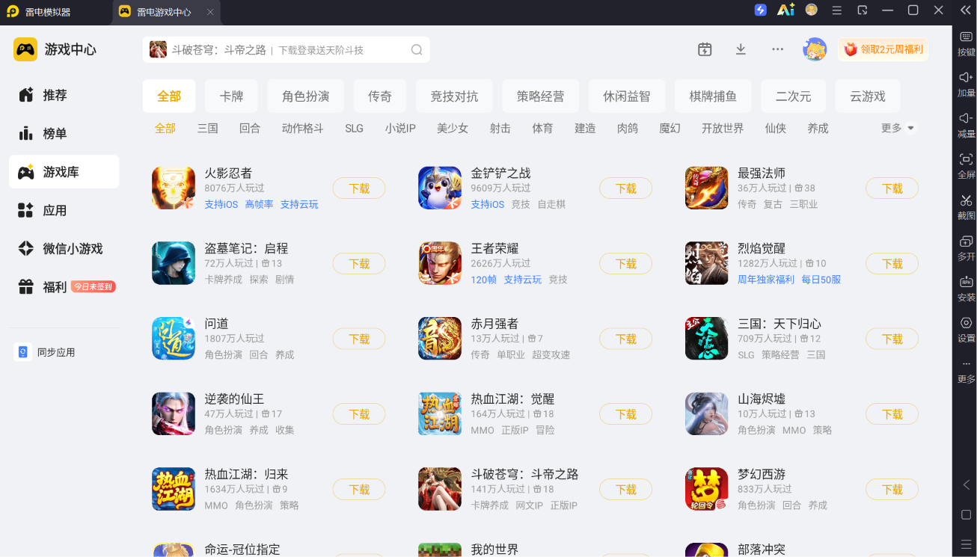
Task: Filter by the 仙侠 tag
Action: click(x=776, y=129)
